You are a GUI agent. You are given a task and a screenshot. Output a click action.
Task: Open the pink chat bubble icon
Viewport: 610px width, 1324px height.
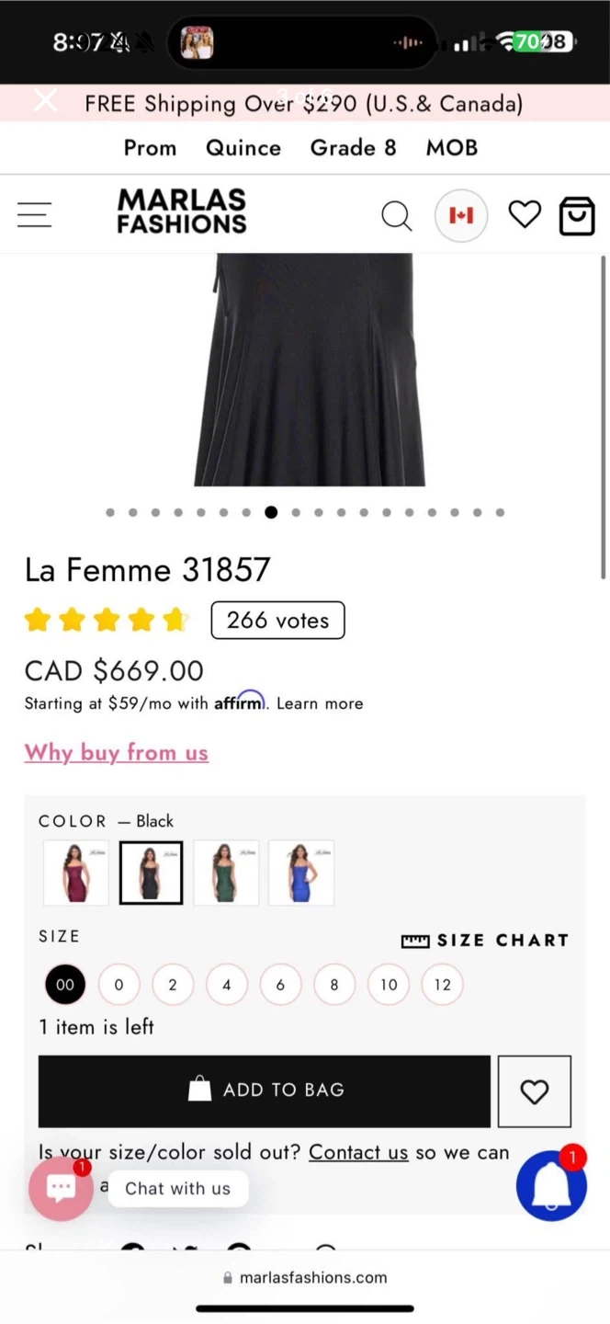point(61,1188)
